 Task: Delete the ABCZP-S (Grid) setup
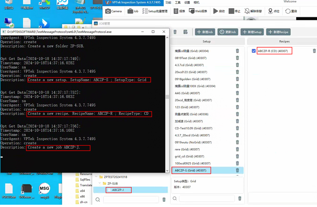[x=237, y=170]
